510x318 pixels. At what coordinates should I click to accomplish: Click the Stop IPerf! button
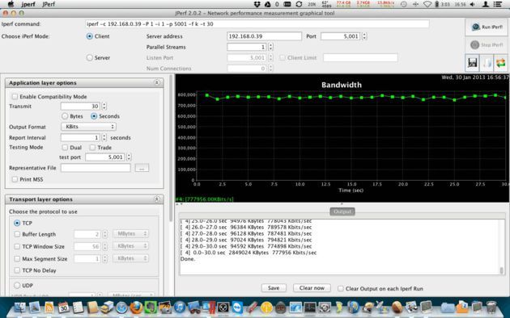pos(487,44)
